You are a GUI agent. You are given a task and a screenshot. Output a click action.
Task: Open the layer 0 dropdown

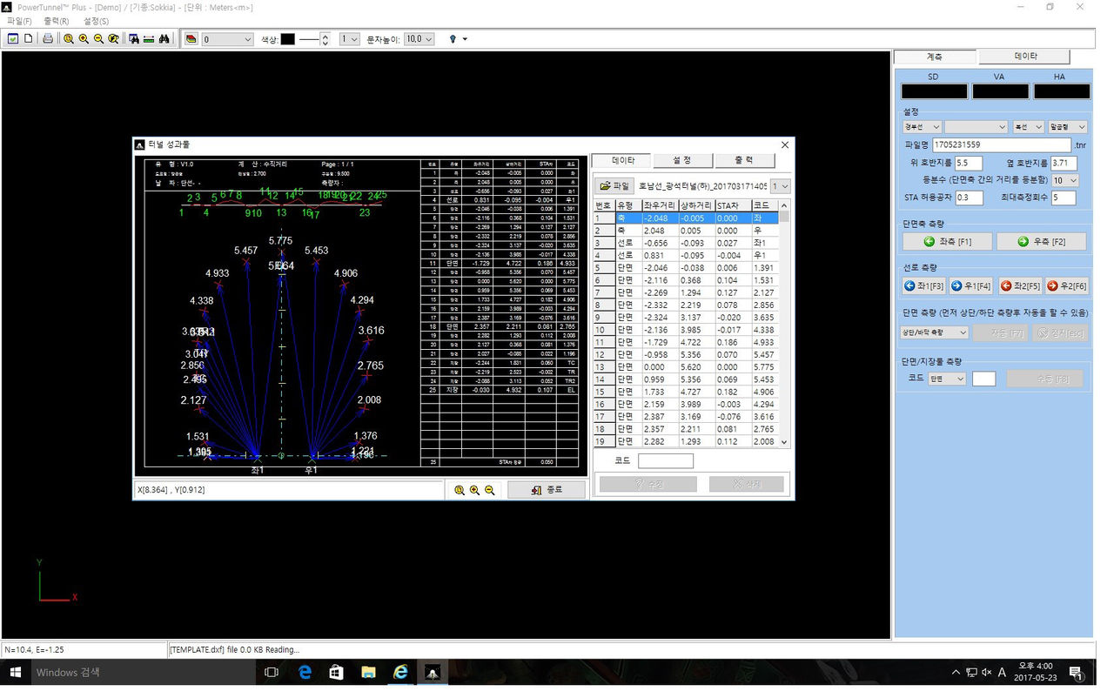(227, 39)
